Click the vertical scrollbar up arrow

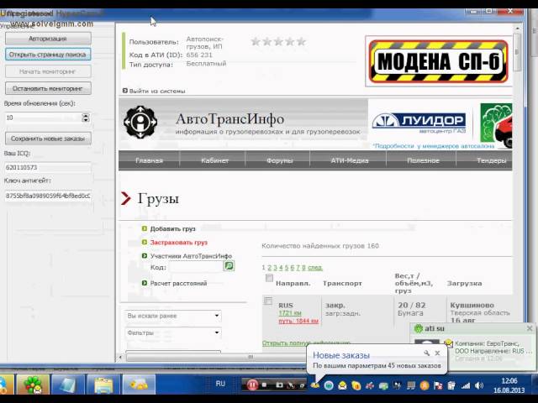518,28
